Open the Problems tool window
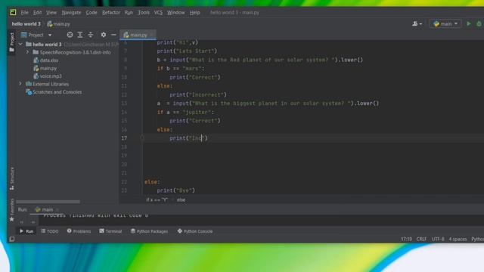Viewport: 484px width, 272px height. pyautogui.click(x=79, y=231)
